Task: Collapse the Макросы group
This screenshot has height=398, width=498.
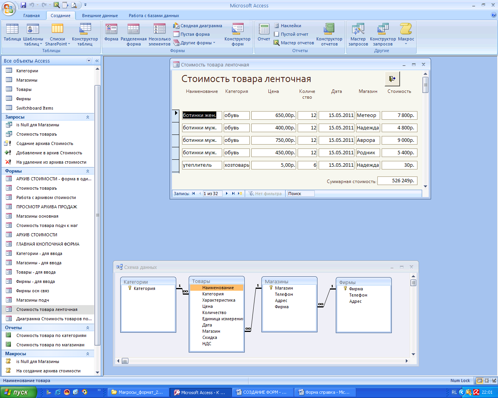Action: tap(88, 354)
